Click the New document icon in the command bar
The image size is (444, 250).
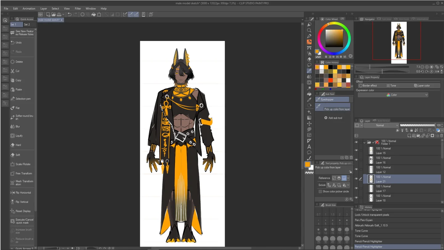click(x=48, y=14)
